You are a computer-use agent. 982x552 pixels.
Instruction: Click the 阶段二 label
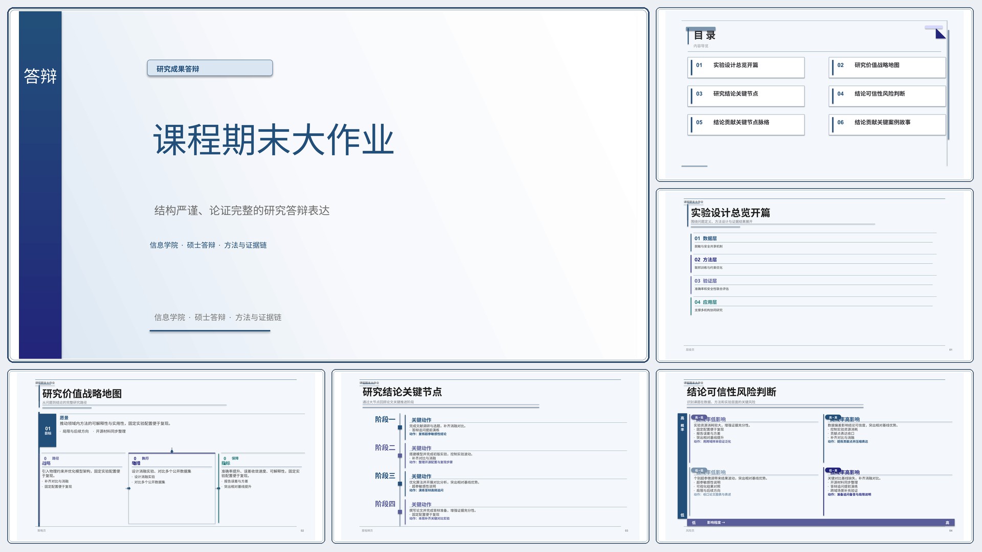tap(385, 448)
